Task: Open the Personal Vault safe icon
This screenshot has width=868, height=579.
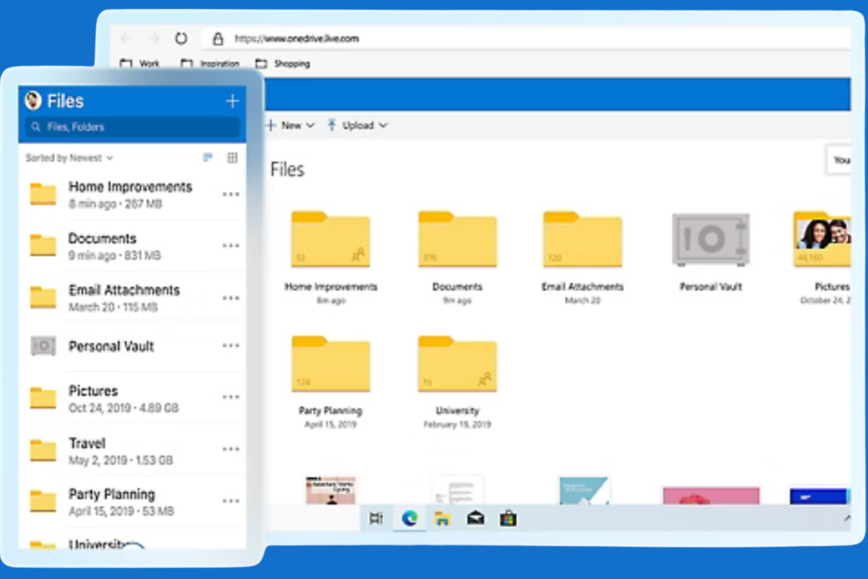Action: coord(710,241)
